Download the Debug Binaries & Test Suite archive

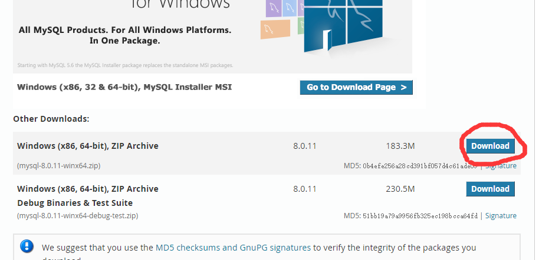pos(490,189)
